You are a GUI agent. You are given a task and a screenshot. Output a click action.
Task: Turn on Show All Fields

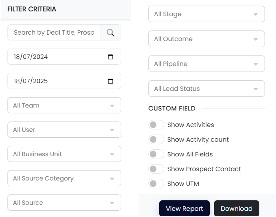pyautogui.click(x=156, y=154)
